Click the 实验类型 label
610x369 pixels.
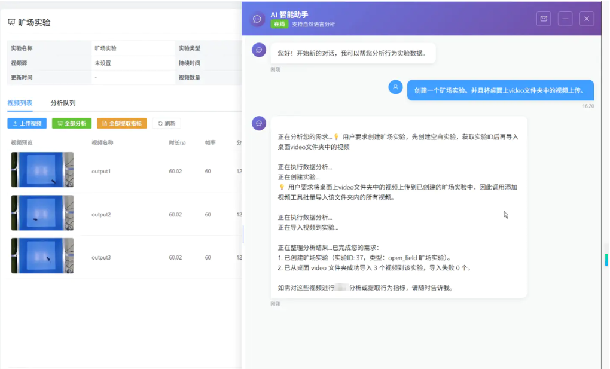coord(190,48)
